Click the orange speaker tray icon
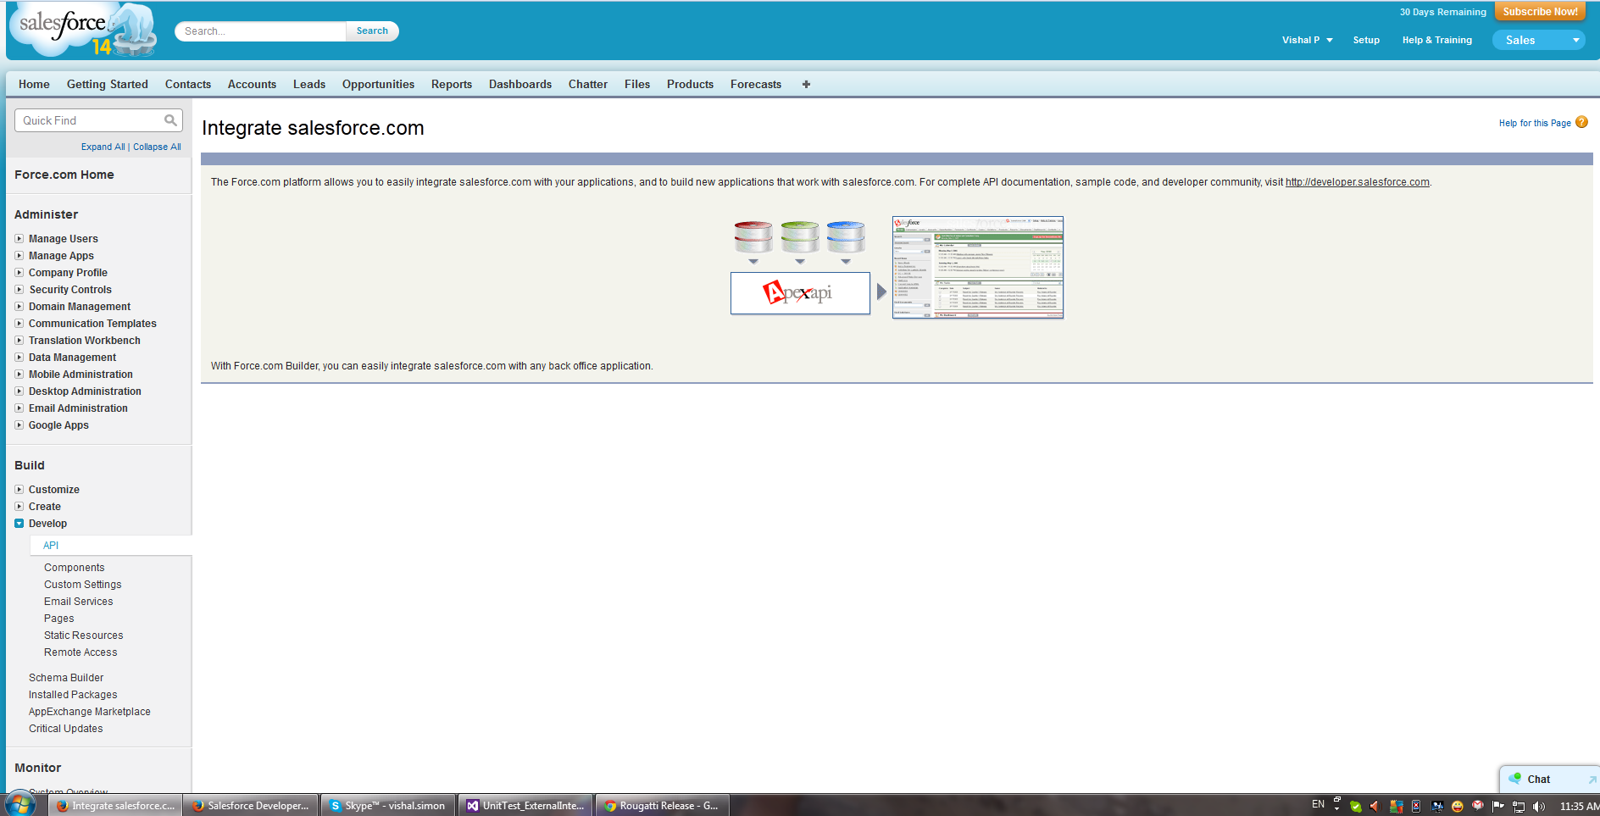The image size is (1600, 816). pos(1375,806)
